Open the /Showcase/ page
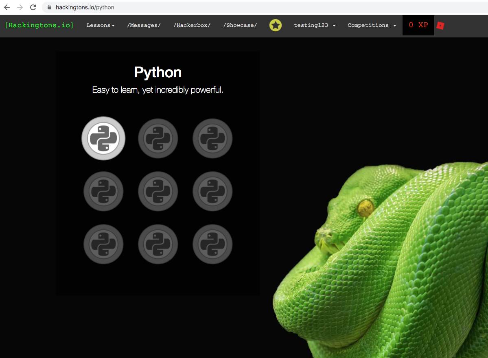Viewport: 488px width, 358px height. [x=239, y=25]
